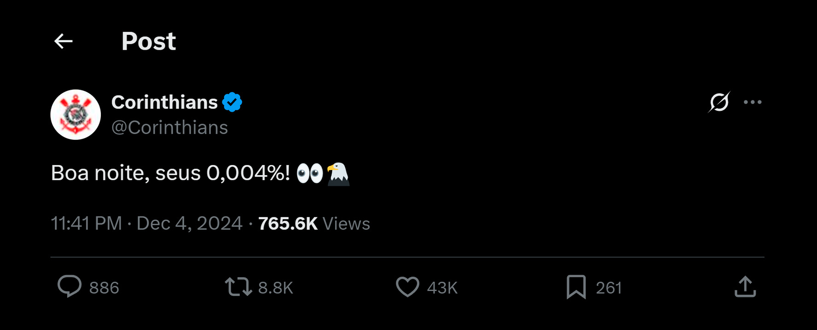Click the 8.8K reposts count
Image resolution: width=817 pixels, height=330 pixels.
click(275, 288)
